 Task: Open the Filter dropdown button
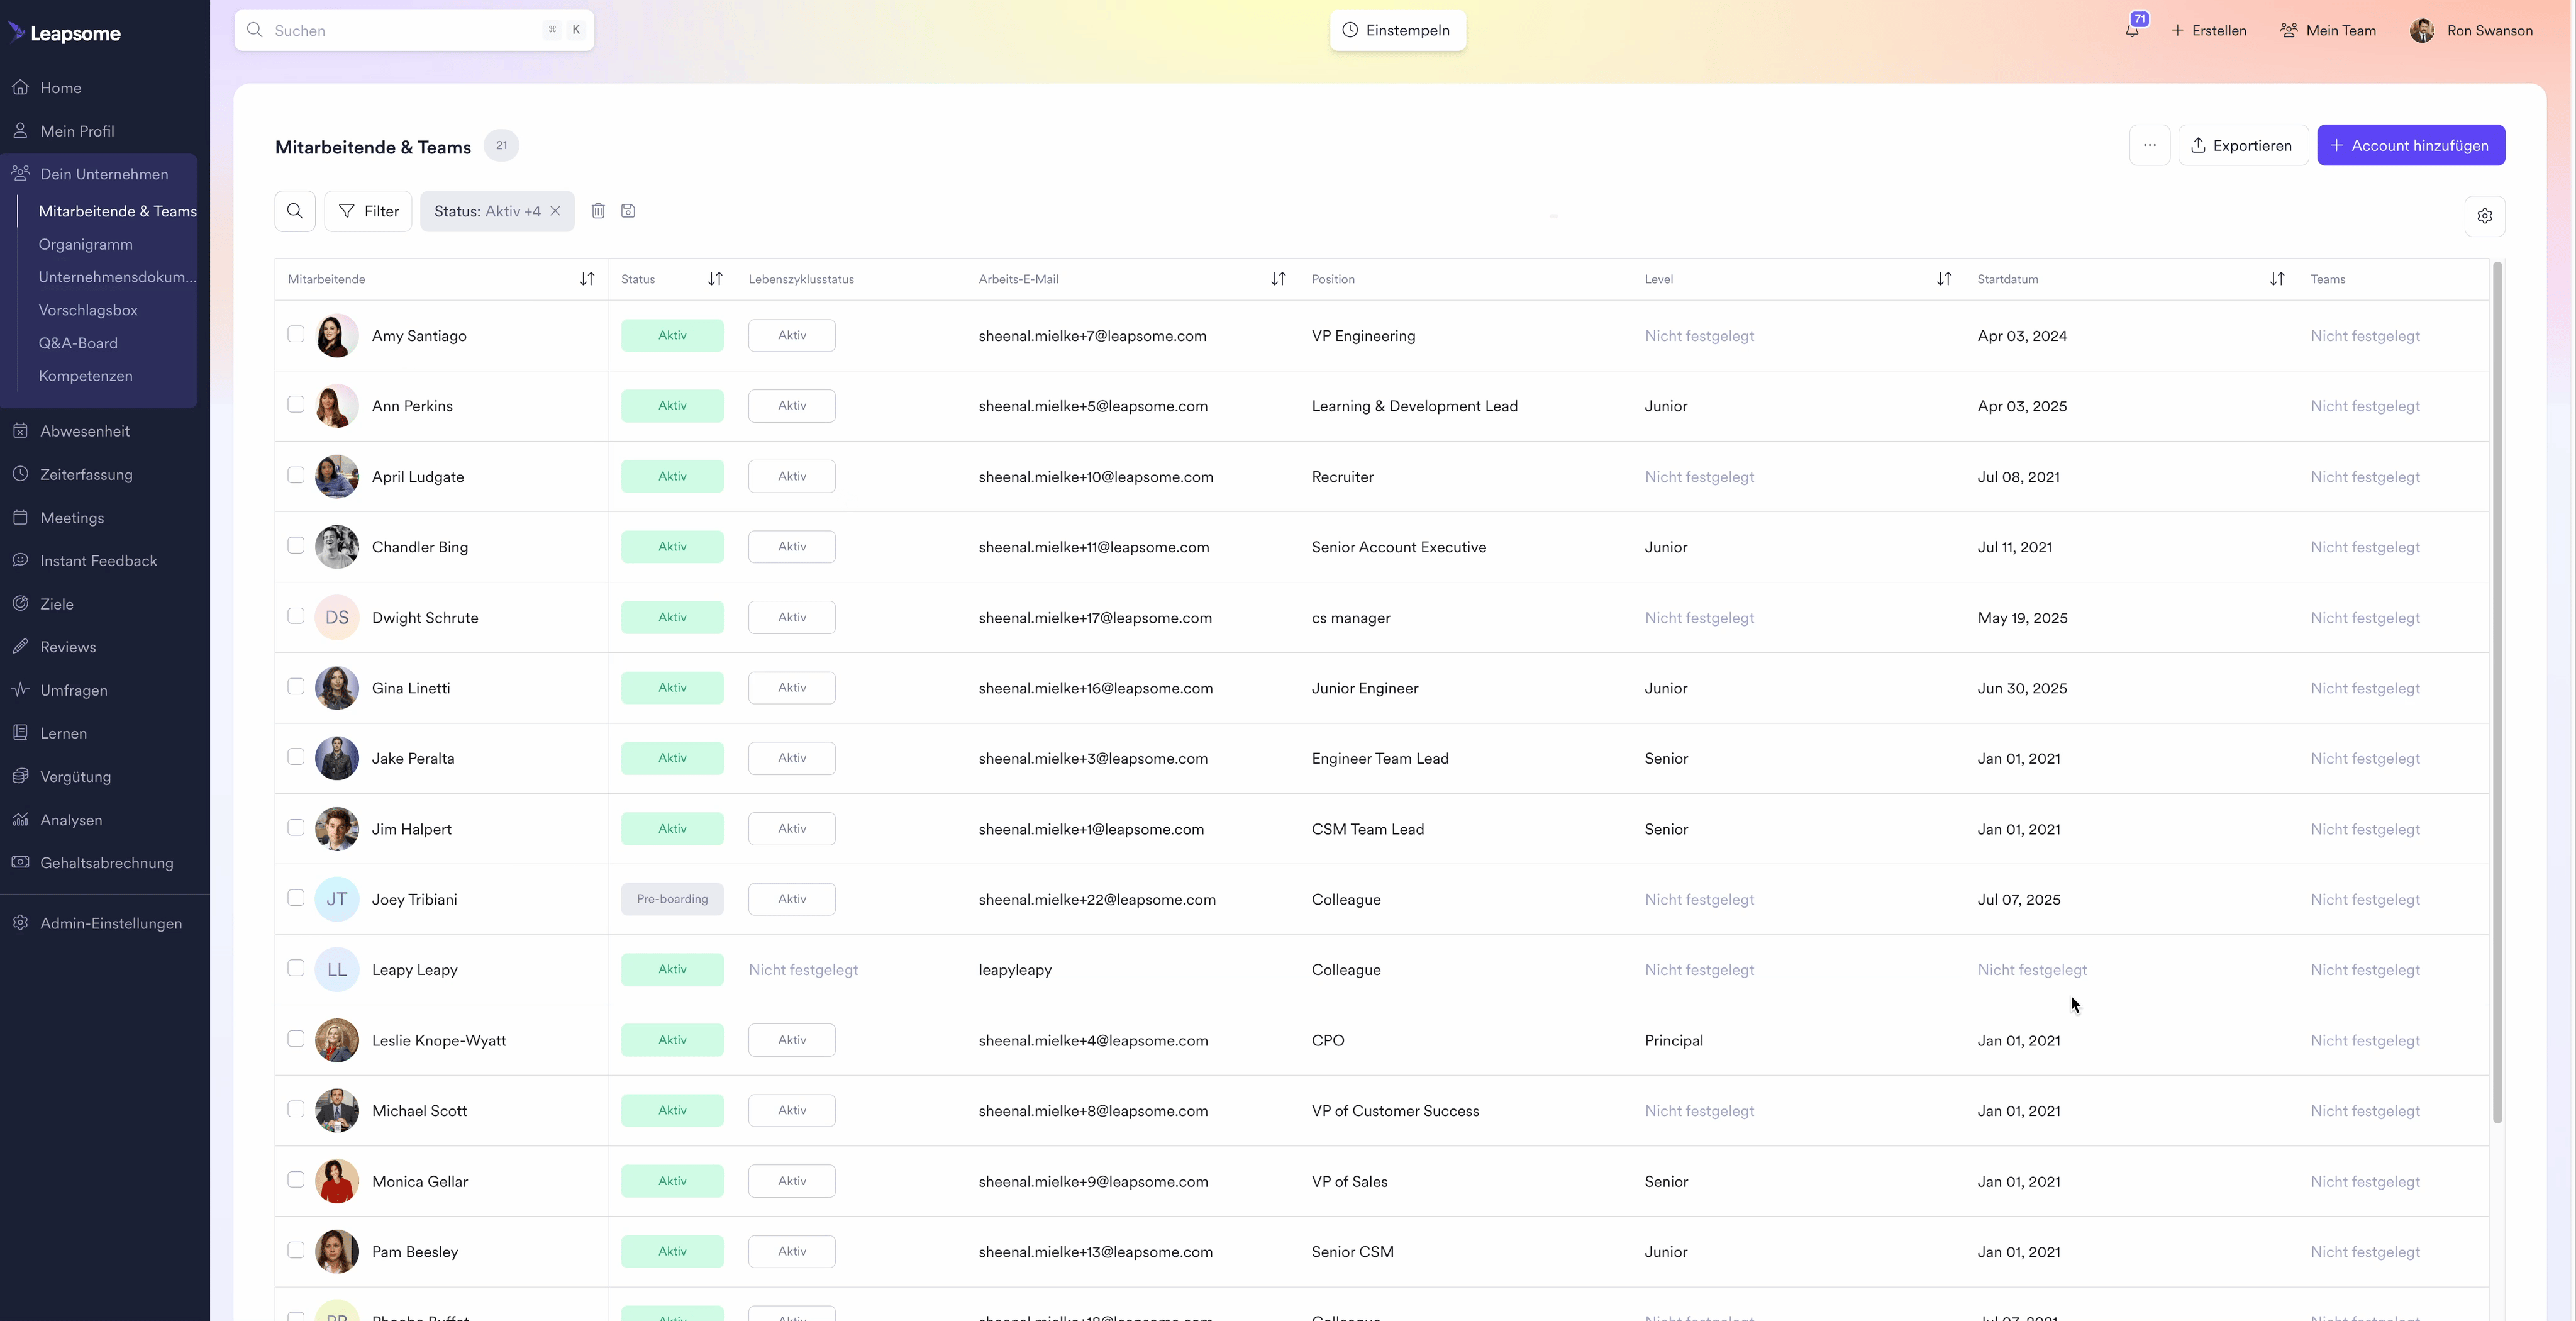tap(368, 211)
